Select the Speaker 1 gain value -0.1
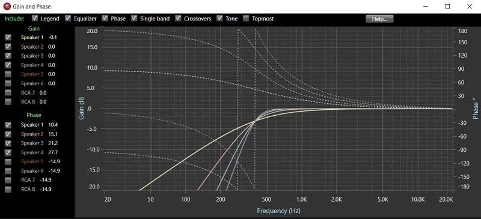 coord(52,37)
